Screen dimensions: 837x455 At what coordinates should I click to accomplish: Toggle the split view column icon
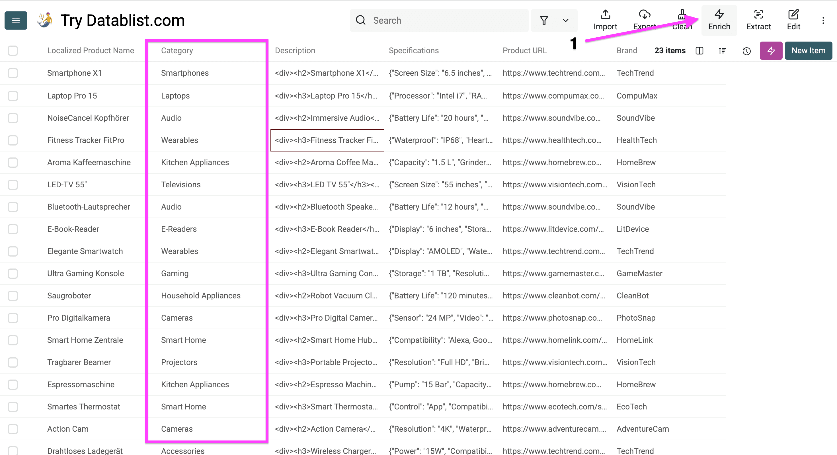[699, 51]
